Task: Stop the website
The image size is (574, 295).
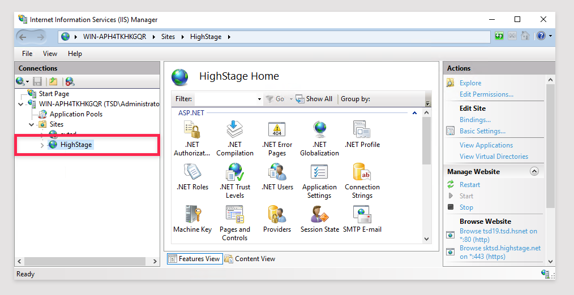Action: [466, 207]
